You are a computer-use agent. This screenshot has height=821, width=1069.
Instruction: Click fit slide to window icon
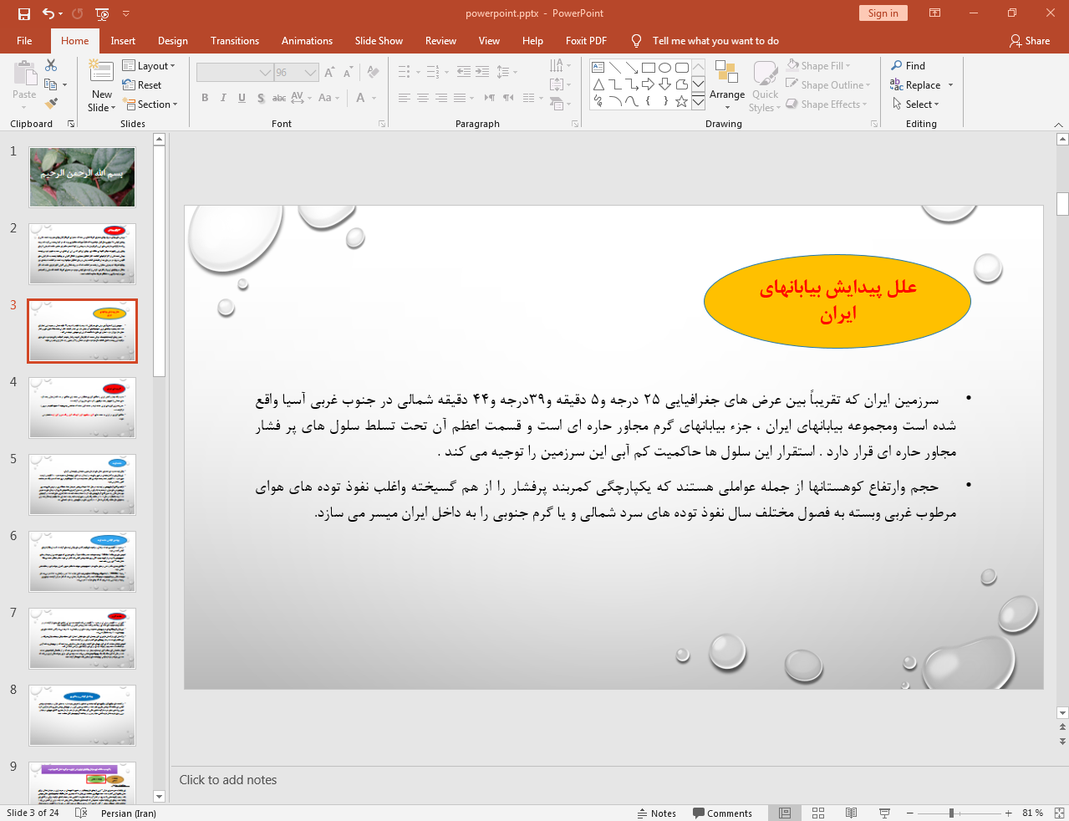pyautogui.click(x=1059, y=813)
